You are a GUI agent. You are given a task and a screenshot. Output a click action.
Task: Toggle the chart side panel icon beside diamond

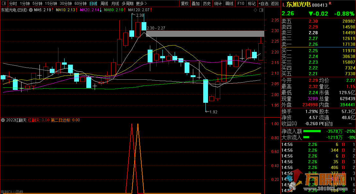(261, 10)
